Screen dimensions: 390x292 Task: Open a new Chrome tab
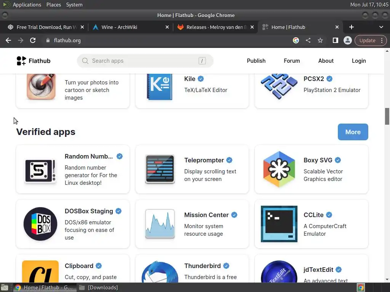click(x=352, y=27)
